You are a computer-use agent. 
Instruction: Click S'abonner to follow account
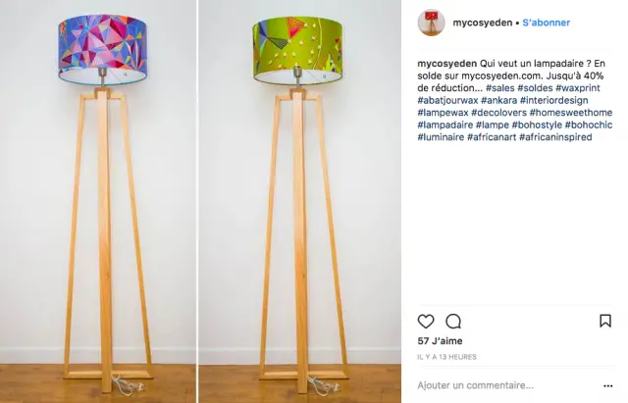(546, 23)
